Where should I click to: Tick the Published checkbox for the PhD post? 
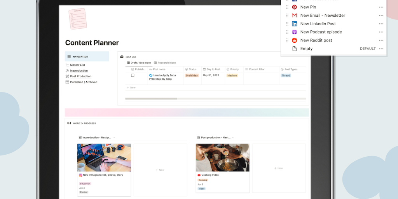coord(133,75)
